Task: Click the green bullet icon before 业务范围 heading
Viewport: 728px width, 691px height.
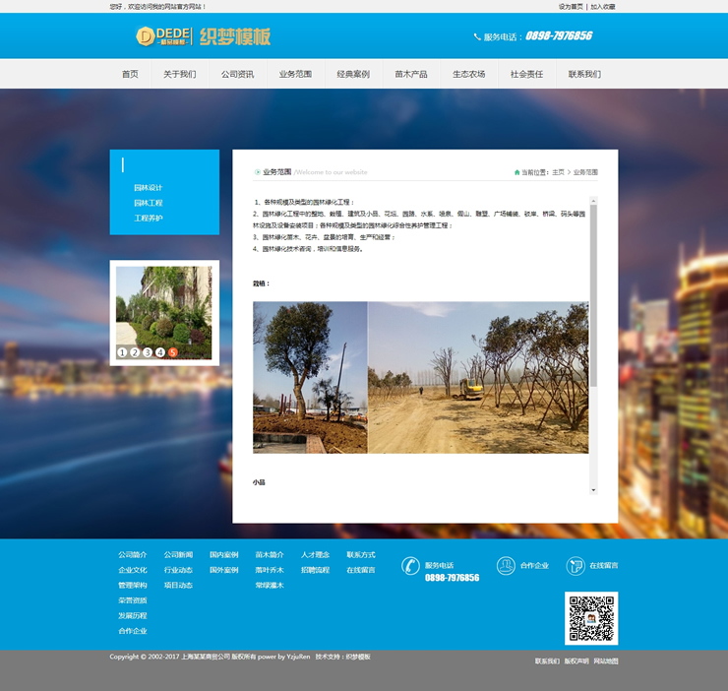Action: (x=258, y=172)
